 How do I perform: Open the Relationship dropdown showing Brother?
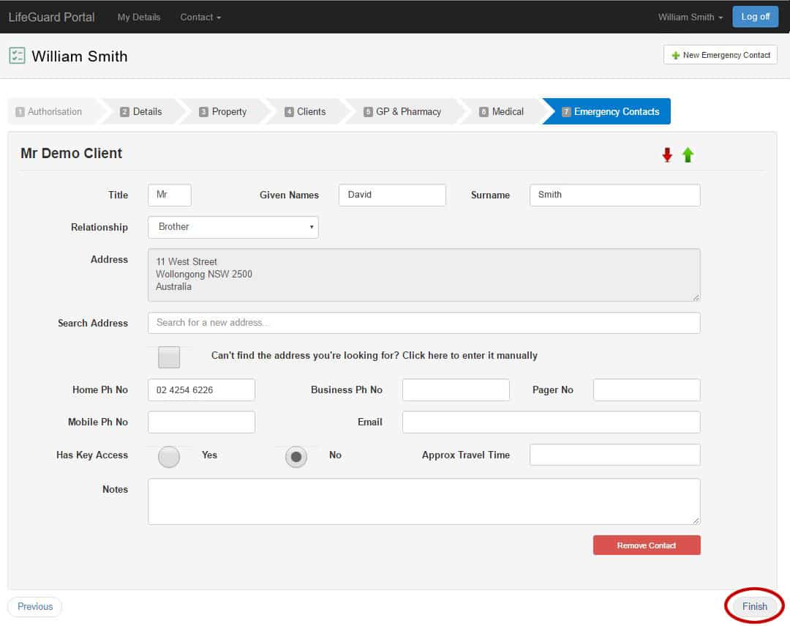(233, 227)
